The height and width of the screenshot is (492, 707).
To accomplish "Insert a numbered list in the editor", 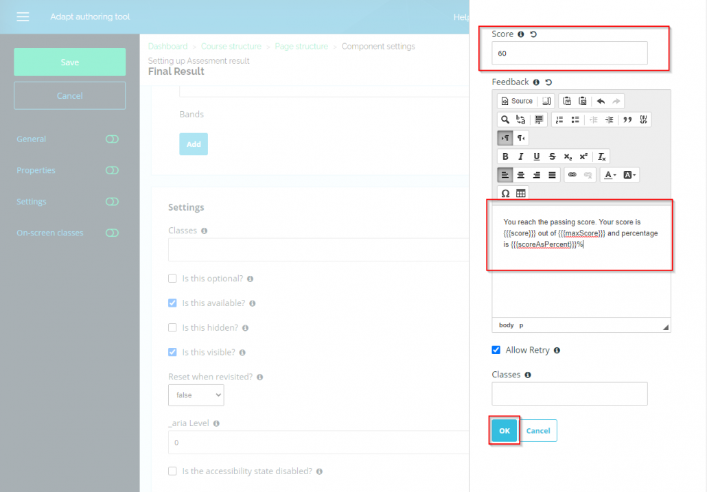I will (x=560, y=119).
